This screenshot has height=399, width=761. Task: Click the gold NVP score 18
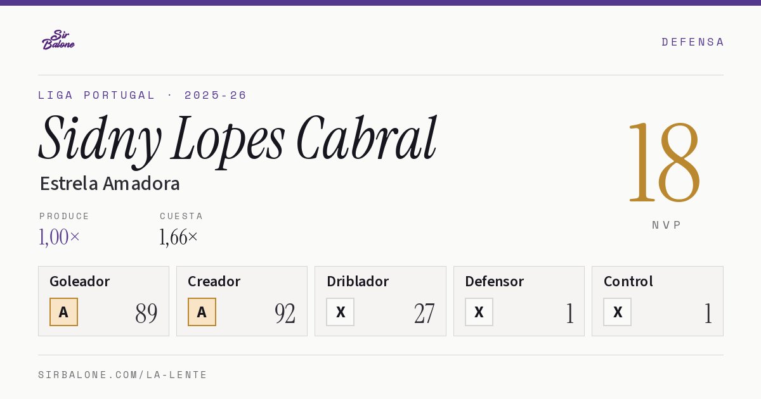(x=664, y=163)
